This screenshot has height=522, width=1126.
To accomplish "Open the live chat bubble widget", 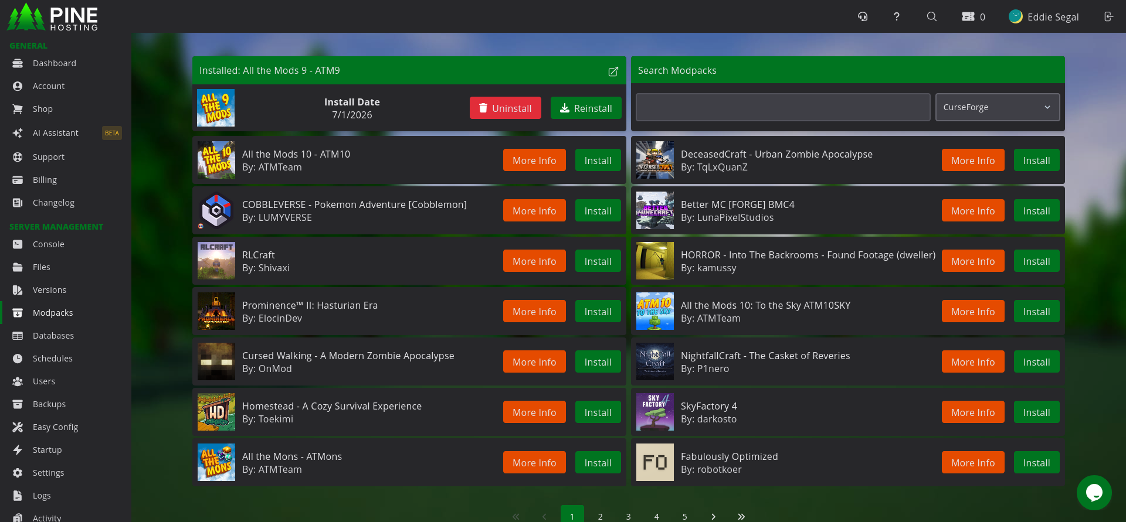I will 1094,492.
